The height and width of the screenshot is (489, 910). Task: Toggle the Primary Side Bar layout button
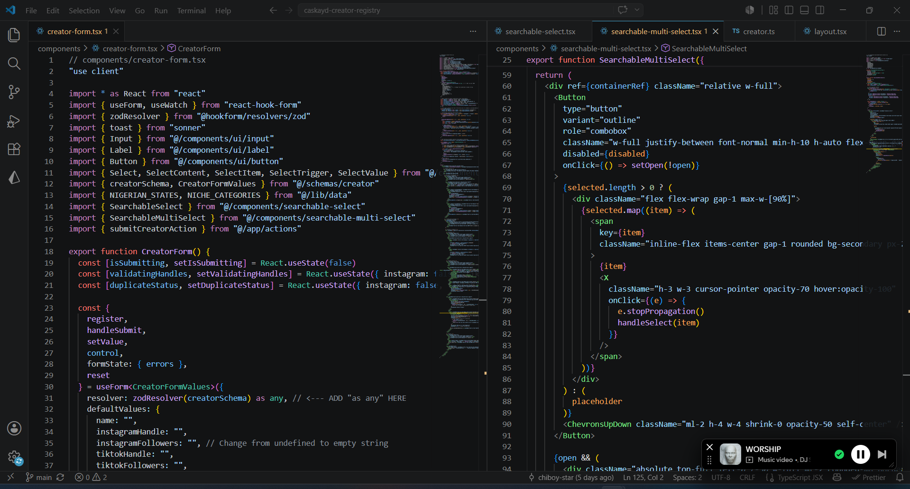[x=789, y=10]
